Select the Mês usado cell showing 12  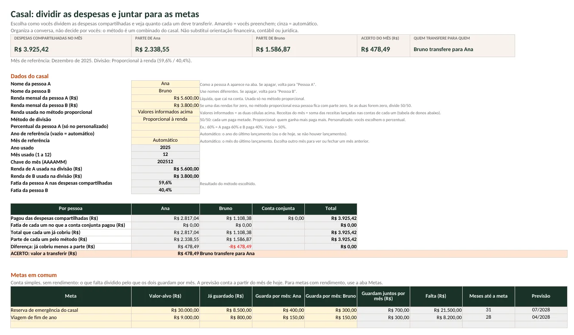tap(166, 155)
